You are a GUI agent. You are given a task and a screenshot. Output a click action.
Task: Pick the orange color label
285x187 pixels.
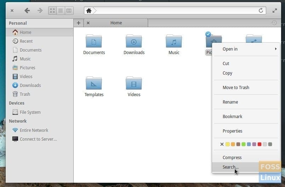233,144
